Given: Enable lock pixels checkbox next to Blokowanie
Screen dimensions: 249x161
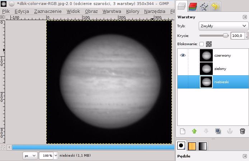Looking at the screenshot, I should 201,44.
